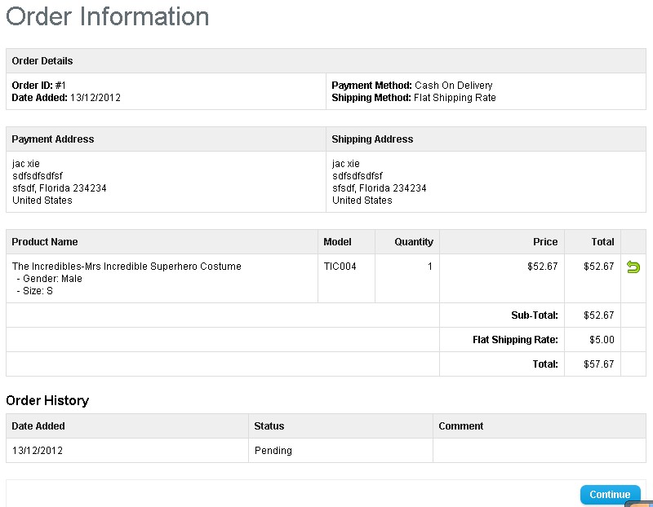This screenshot has height=507, width=653.
Task: Click the Model column header
Action: (x=337, y=241)
